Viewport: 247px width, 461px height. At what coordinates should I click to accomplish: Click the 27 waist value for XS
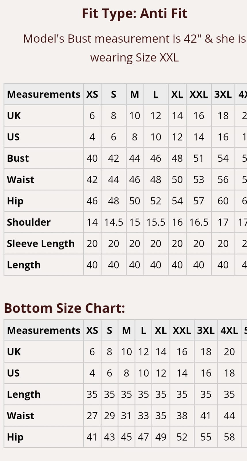coord(92,416)
